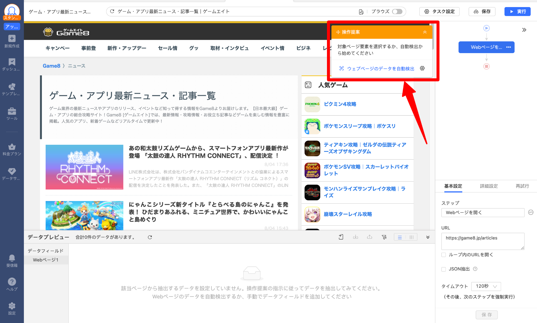Open the モンハンライズサンブレイク攻略 link
Viewport: 537px width, 323px height.
click(365, 192)
